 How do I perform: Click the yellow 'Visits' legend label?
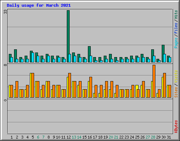[176, 77]
